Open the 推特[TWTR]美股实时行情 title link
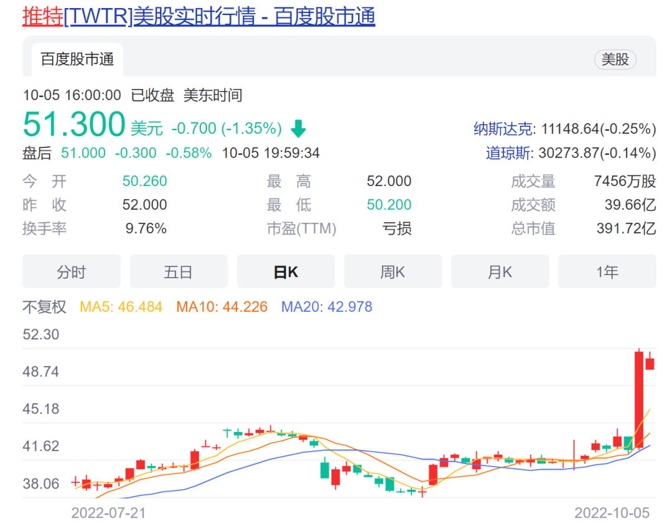This screenshot has height=524, width=672. click(198, 17)
